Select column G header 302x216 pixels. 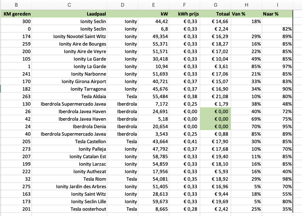216,5
